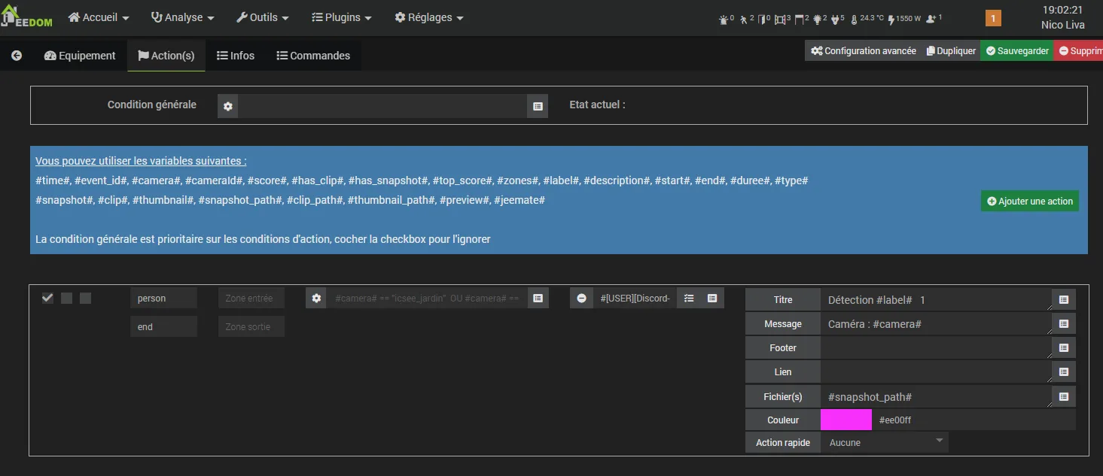Click the #camera# condition field
Image resolution: width=1103 pixels, height=476 pixels.
click(427, 299)
